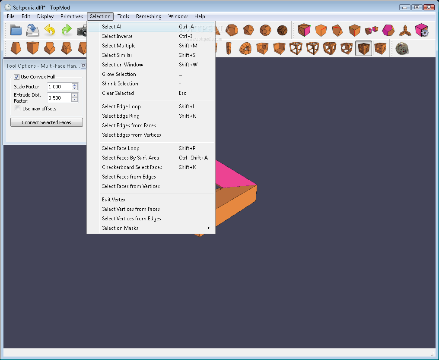This screenshot has height=360, width=439.
Task: Choose Select Similar menu entry
Action: [151, 55]
